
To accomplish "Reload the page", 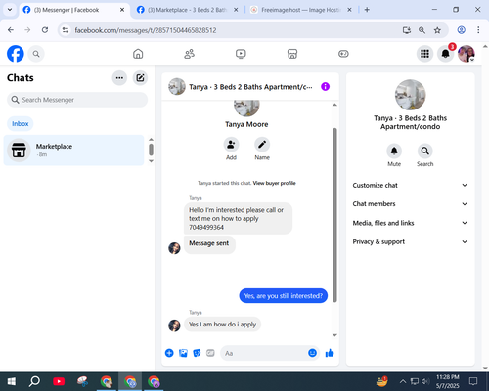I will tap(45, 30).
